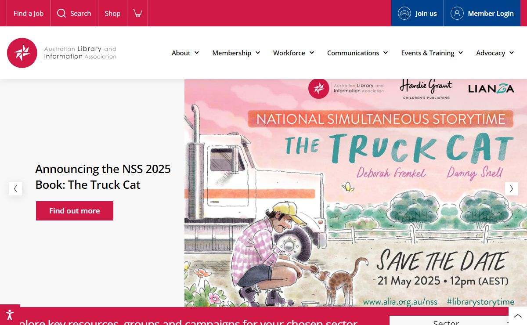Go to previous carousel slide

pyautogui.click(x=15, y=189)
